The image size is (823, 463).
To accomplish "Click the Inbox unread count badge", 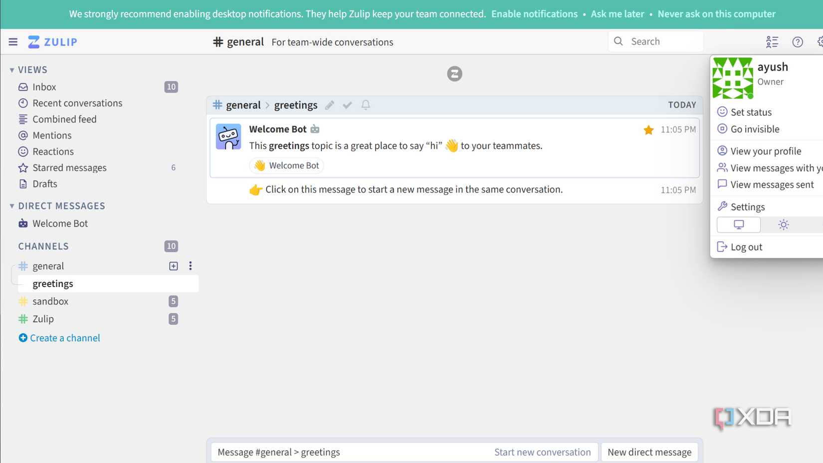I will [x=171, y=87].
